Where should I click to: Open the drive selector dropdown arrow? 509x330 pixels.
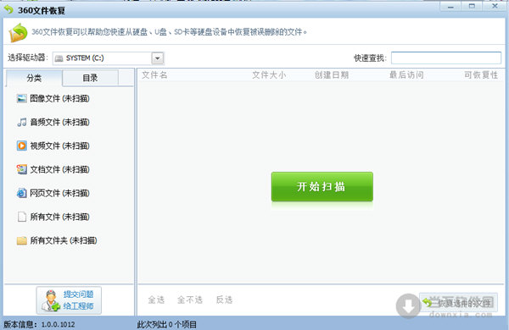(158, 58)
